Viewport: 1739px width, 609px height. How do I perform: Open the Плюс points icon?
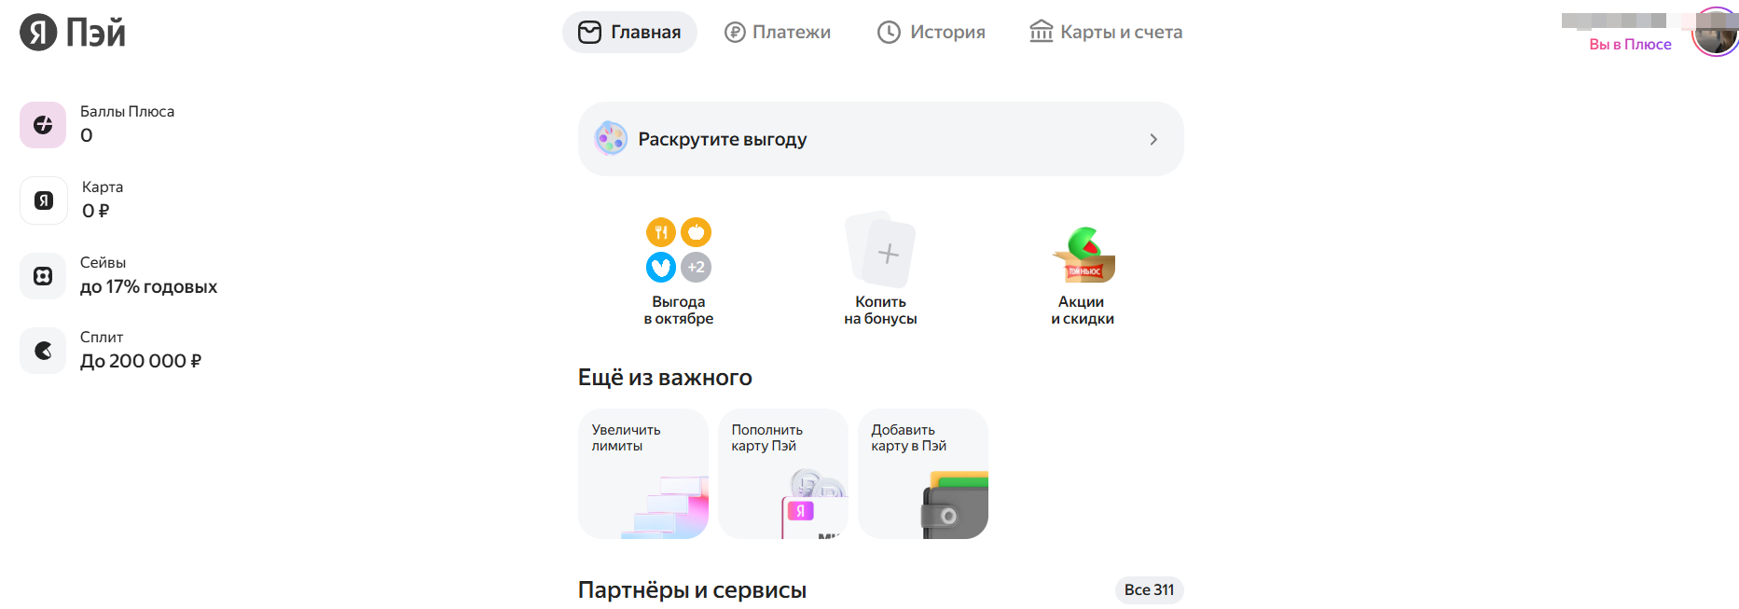43,125
